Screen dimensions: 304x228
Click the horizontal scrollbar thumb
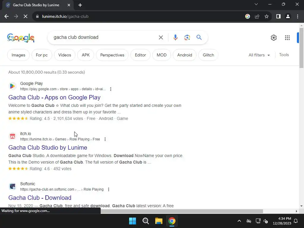point(182,211)
